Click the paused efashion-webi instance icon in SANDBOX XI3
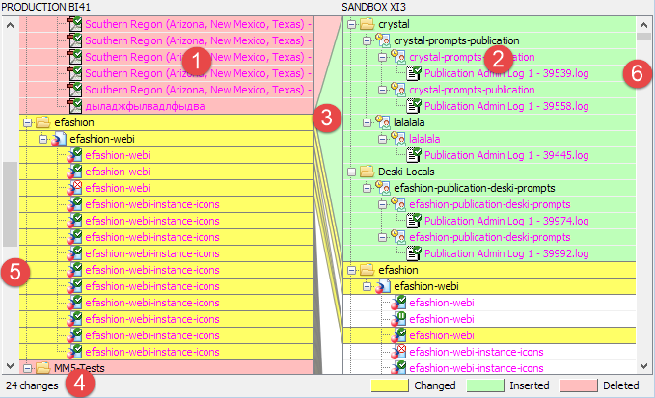 pos(398,319)
